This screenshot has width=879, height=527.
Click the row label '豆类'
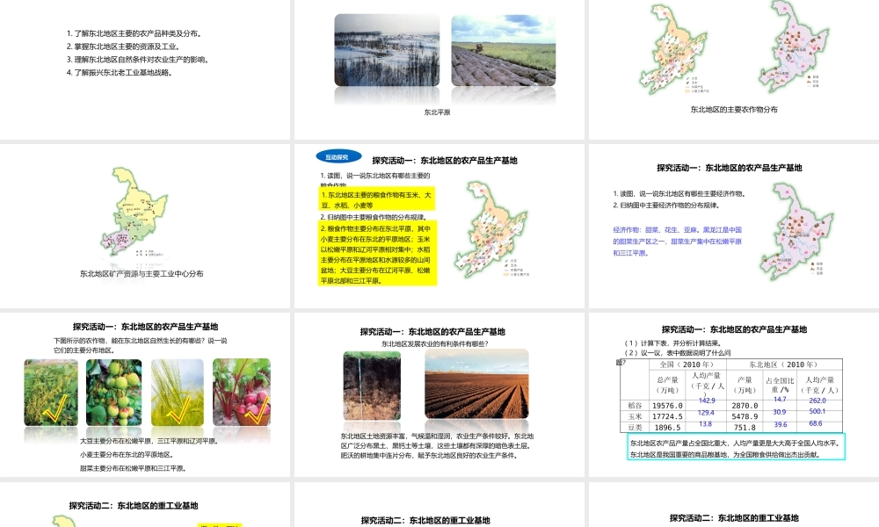tap(635, 428)
